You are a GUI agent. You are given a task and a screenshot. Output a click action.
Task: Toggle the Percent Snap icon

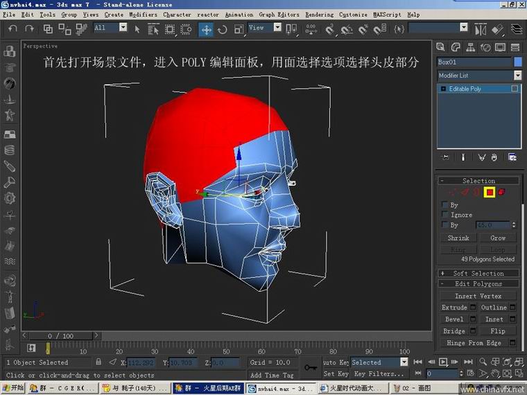pos(363,30)
